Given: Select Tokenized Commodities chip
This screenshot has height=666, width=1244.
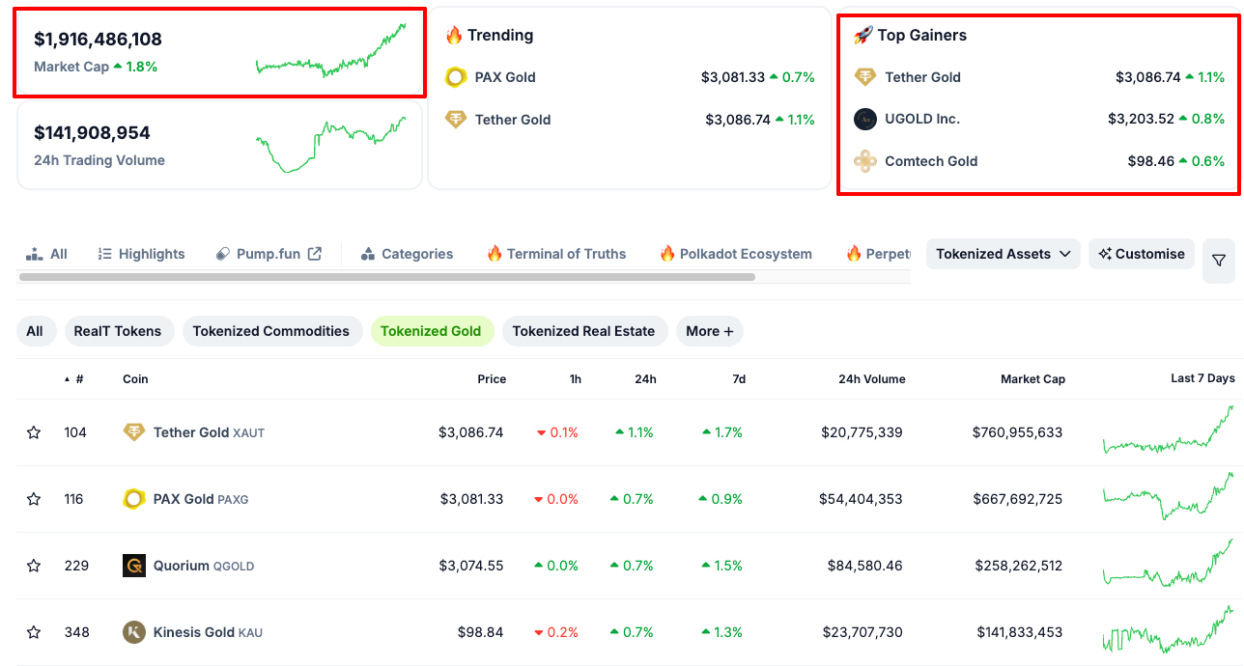Looking at the screenshot, I should (271, 331).
